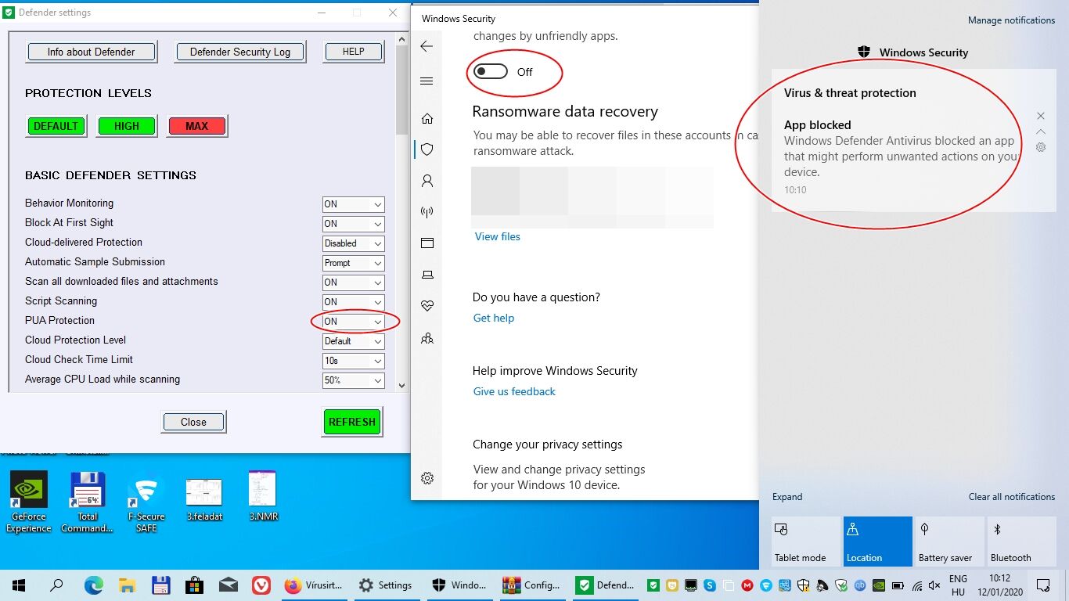Click the Skype icon in the system tray
The height and width of the screenshot is (601, 1069).
710,585
